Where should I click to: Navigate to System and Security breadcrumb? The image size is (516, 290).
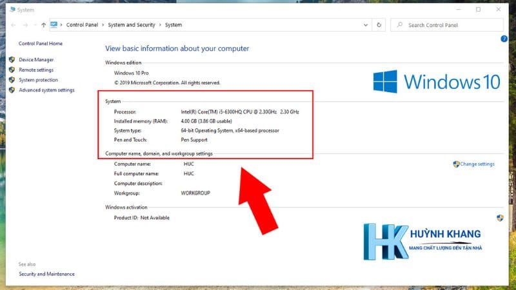(x=132, y=25)
